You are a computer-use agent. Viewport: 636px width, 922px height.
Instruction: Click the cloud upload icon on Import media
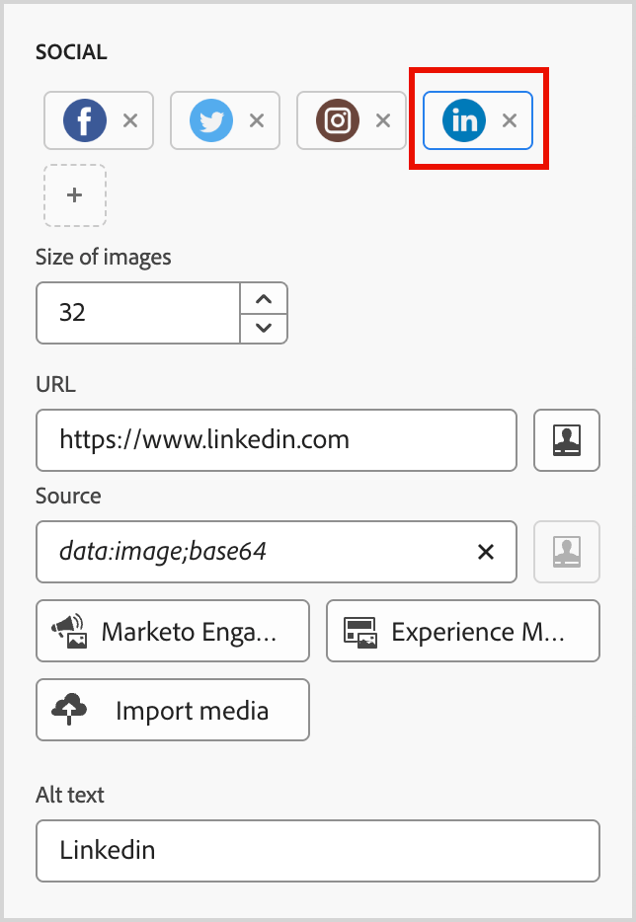68,709
